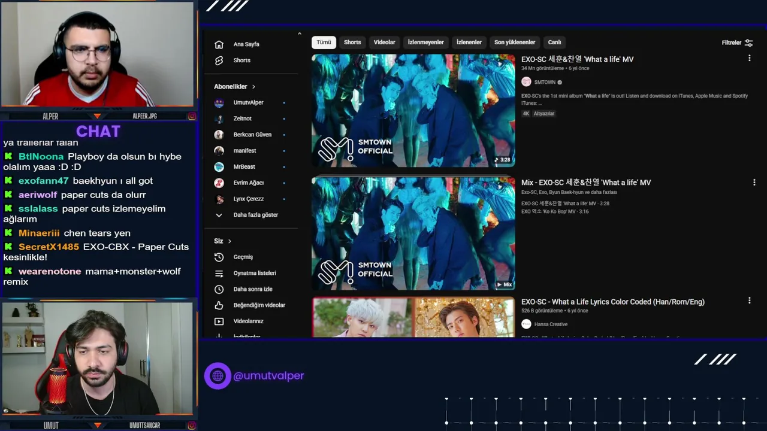The width and height of the screenshot is (767, 431).
Task: Click the CHAT panel heading
Action: point(98,131)
